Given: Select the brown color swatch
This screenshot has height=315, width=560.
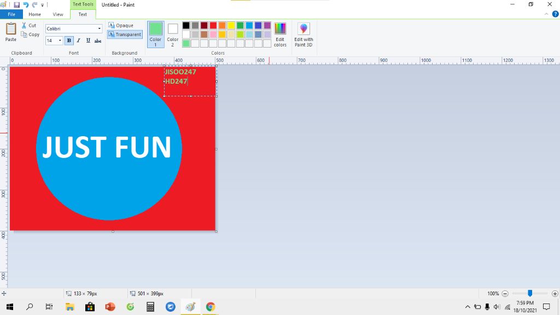Looking at the screenshot, I should click(204, 34).
